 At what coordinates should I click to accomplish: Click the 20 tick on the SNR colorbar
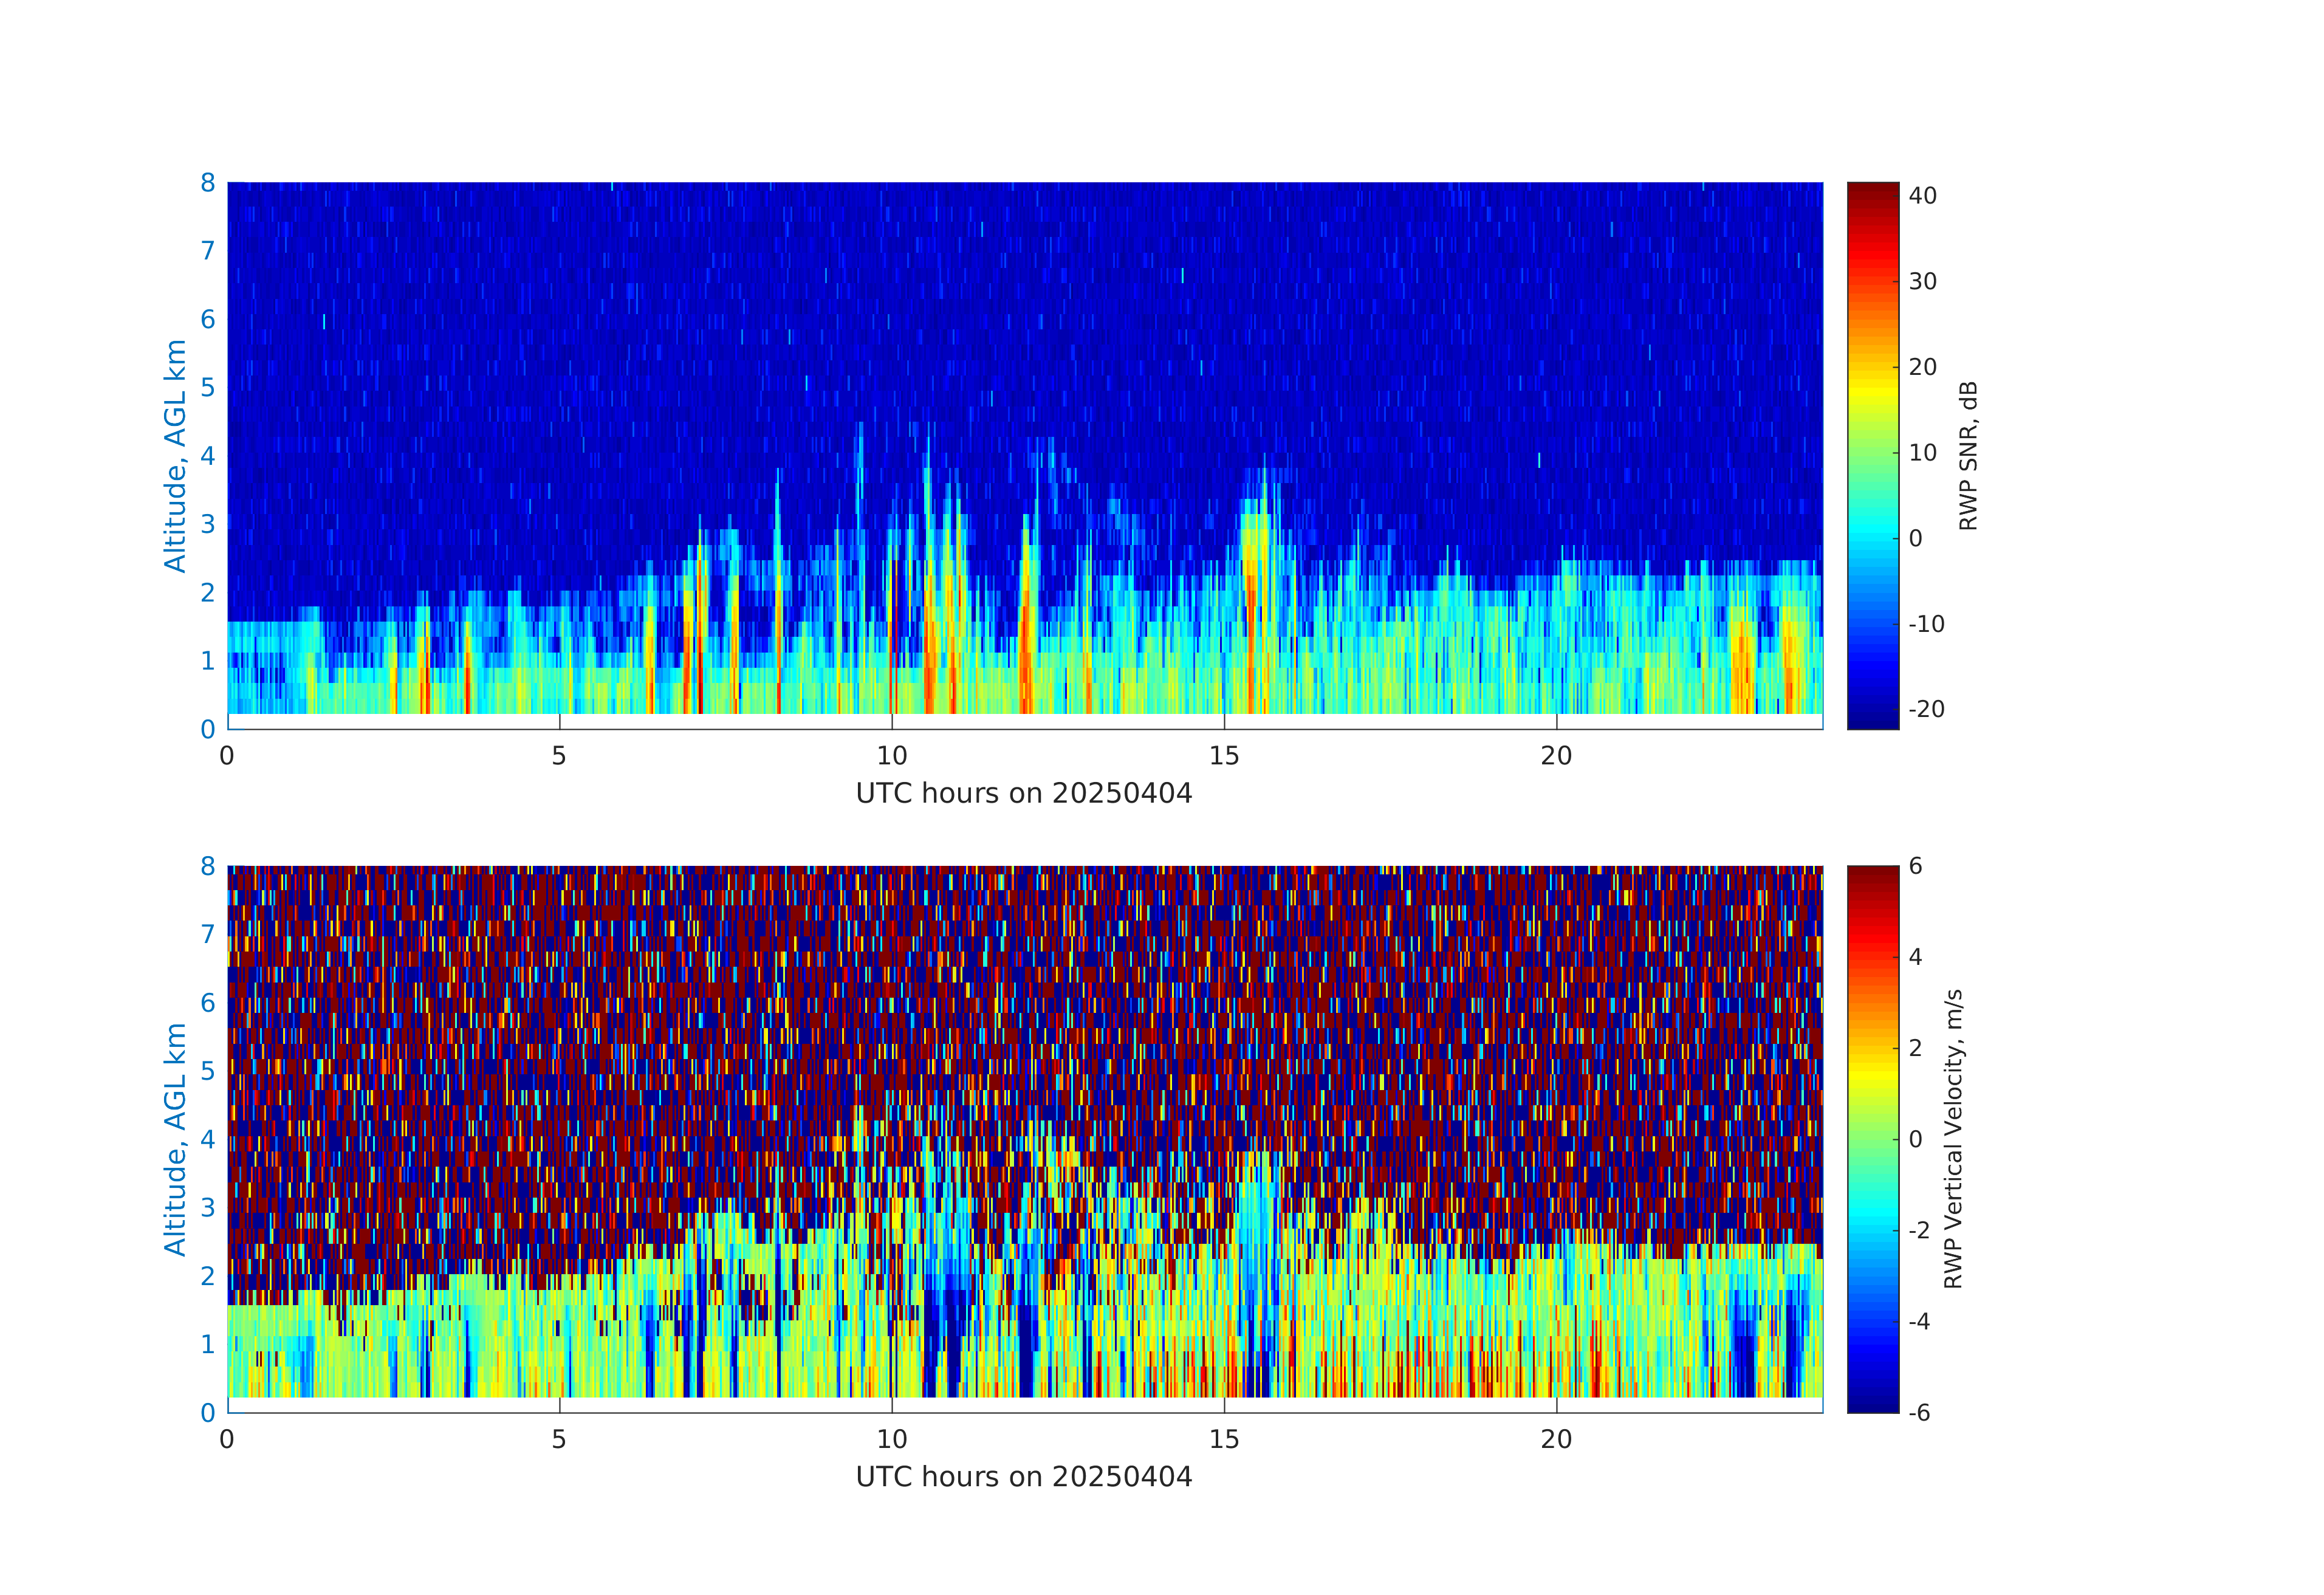click(1922, 367)
